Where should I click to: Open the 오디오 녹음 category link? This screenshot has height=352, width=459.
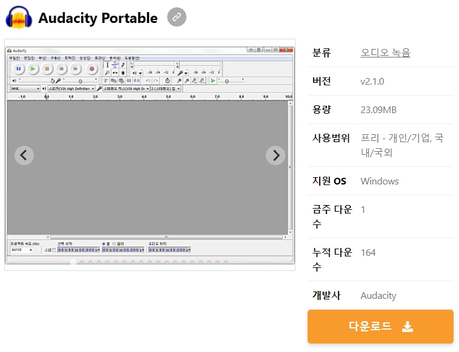(385, 53)
